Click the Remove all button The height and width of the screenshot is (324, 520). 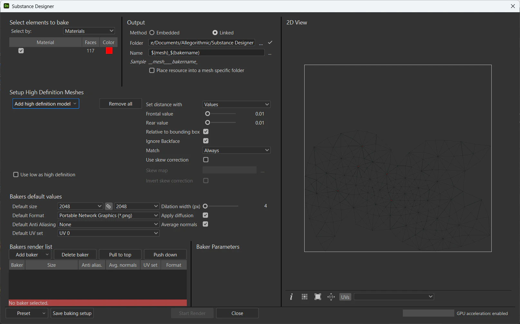(x=120, y=104)
